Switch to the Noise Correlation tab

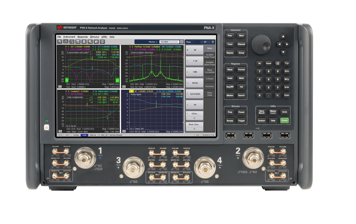tap(210, 71)
